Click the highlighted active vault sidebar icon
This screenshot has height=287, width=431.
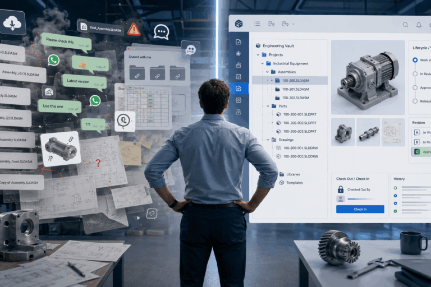point(239,88)
